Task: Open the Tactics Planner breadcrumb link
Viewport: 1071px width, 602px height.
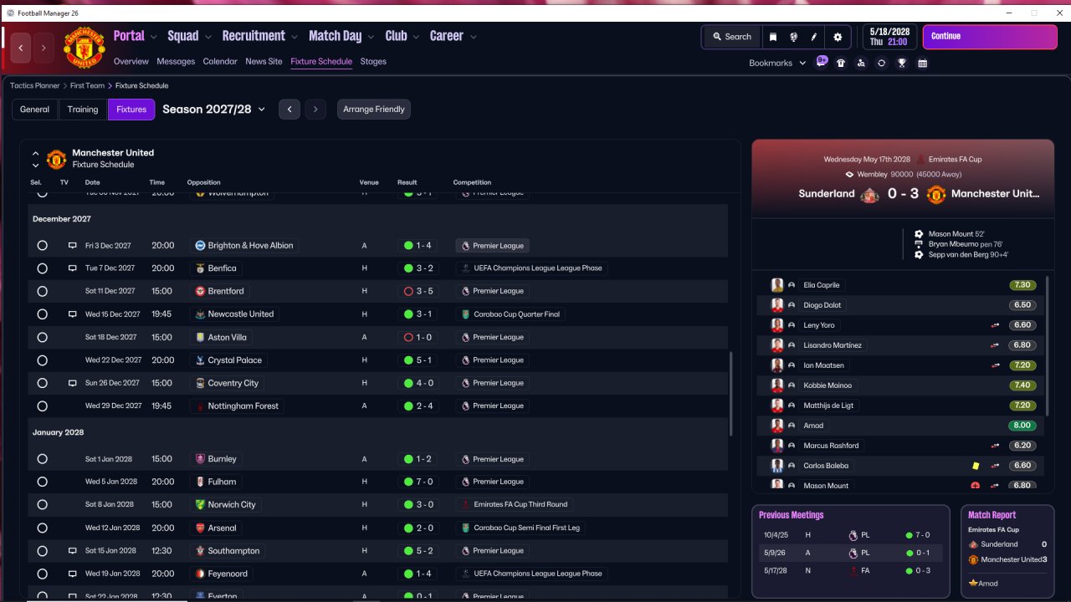Action: pos(35,86)
